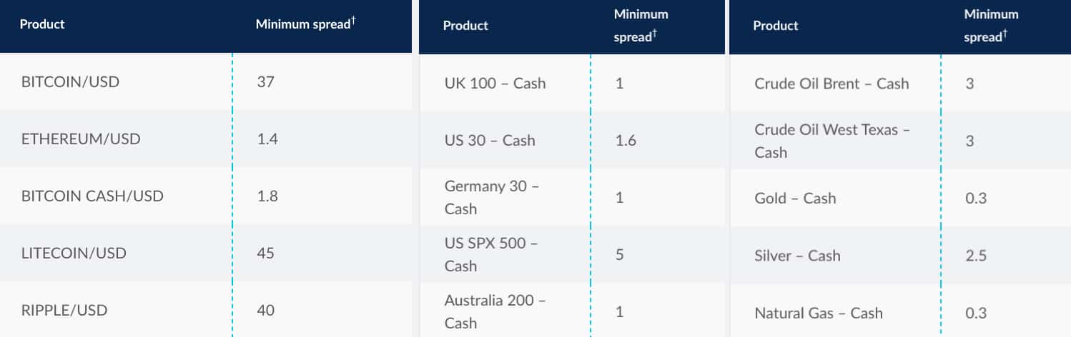Click BITCOIN CASH/USD in the table
Screen dimensions: 1071x337
[x=92, y=196]
